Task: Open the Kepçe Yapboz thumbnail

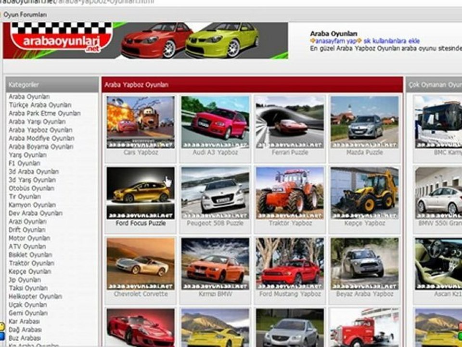Action: click(364, 193)
